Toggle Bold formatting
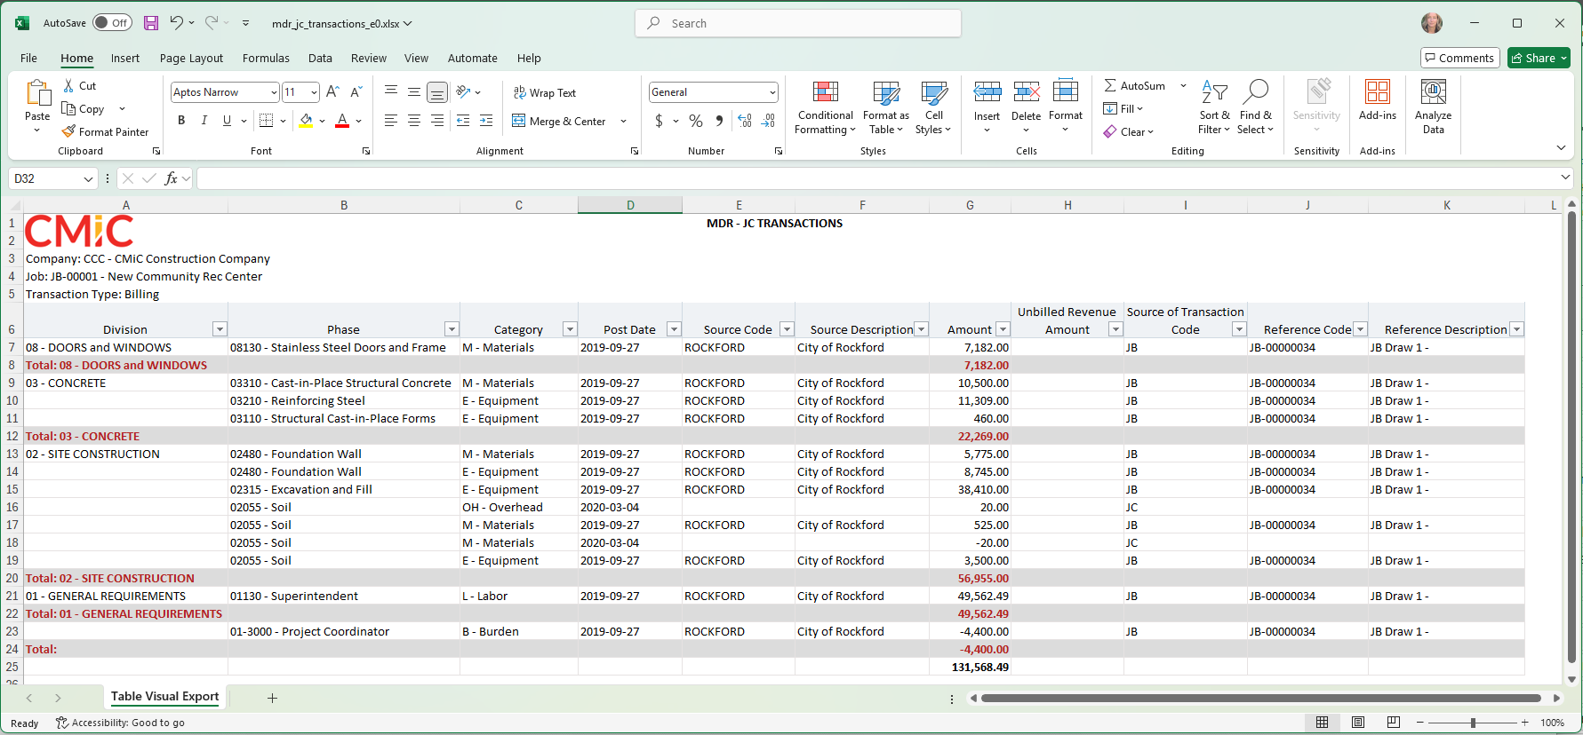This screenshot has width=1583, height=735. tap(181, 121)
